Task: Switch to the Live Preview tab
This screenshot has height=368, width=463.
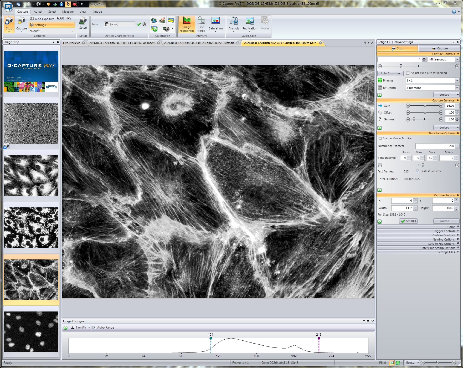Action: pos(71,43)
